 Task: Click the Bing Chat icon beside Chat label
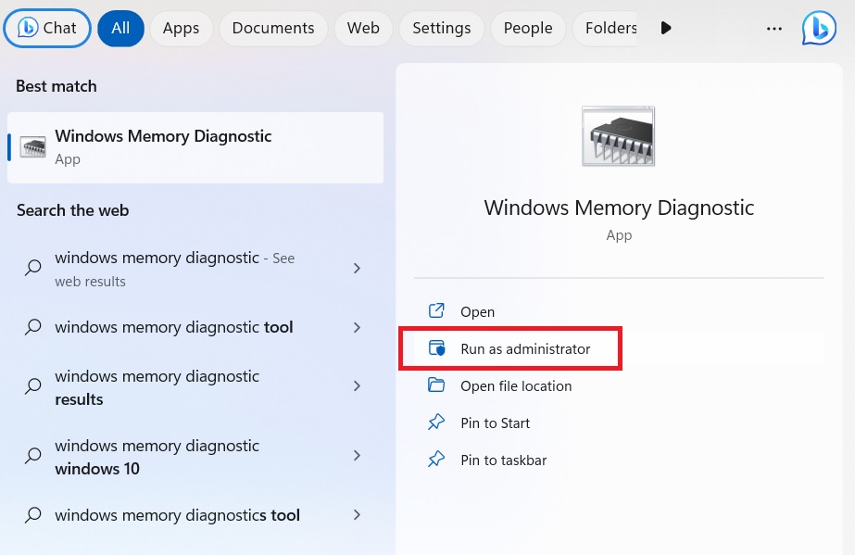tap(26, 28)
